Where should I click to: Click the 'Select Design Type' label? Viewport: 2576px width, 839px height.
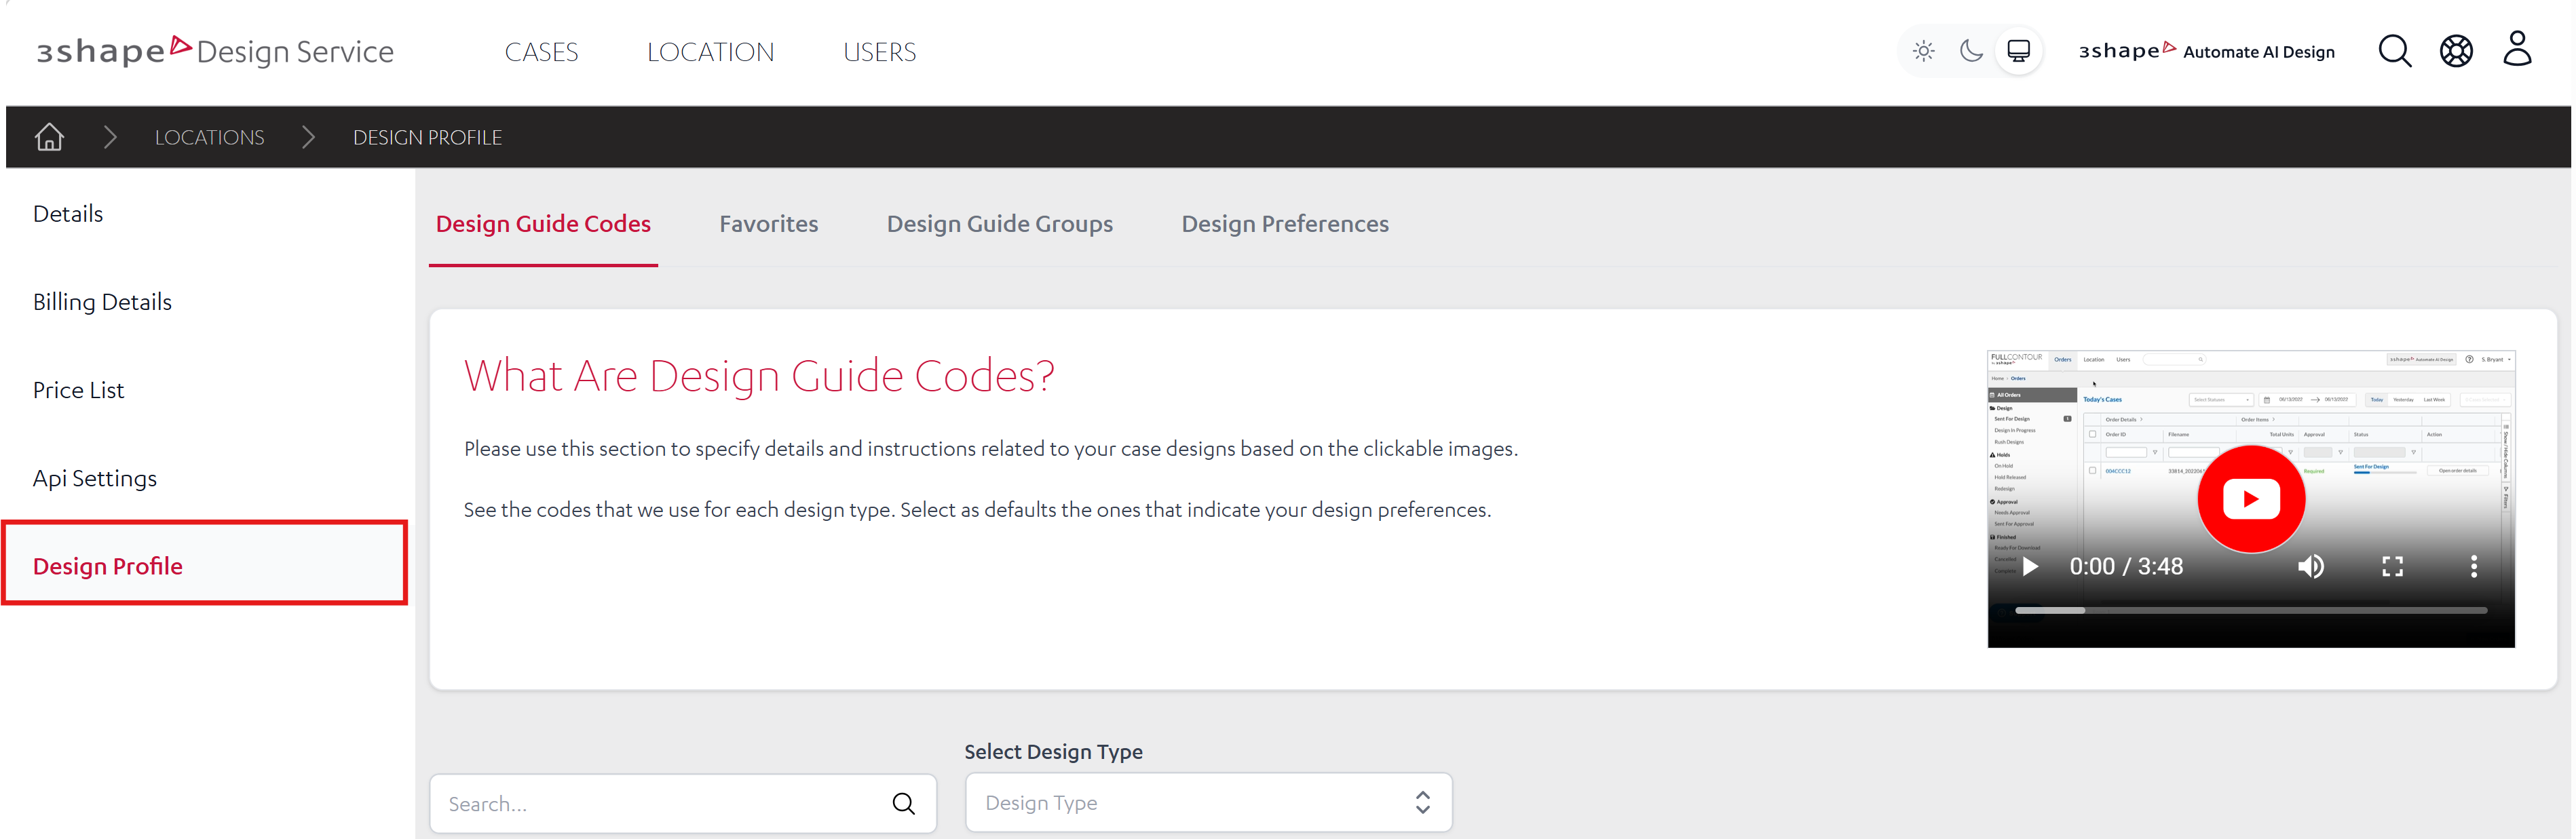point(1053,752)
